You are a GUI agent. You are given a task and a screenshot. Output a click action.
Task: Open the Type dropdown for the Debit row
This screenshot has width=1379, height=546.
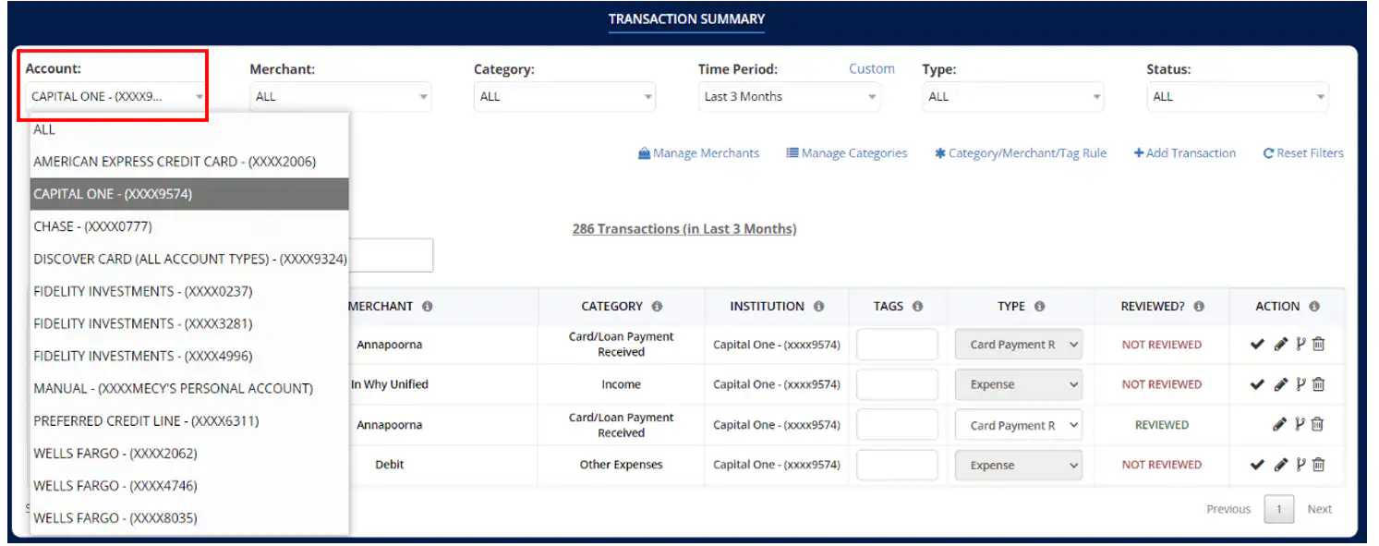click(1018, 465)
